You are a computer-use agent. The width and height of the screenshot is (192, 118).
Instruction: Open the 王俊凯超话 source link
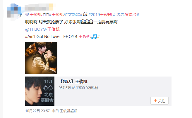[68, 111]
